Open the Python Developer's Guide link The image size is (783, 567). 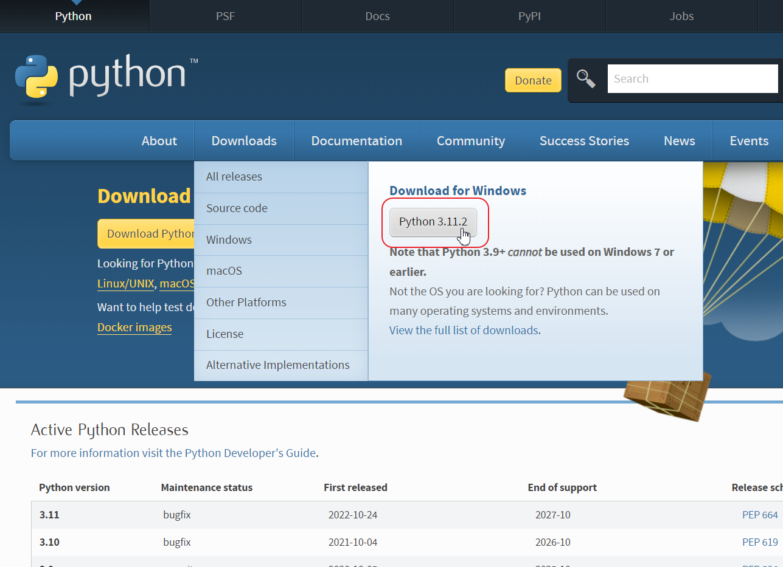pos(250,453)
